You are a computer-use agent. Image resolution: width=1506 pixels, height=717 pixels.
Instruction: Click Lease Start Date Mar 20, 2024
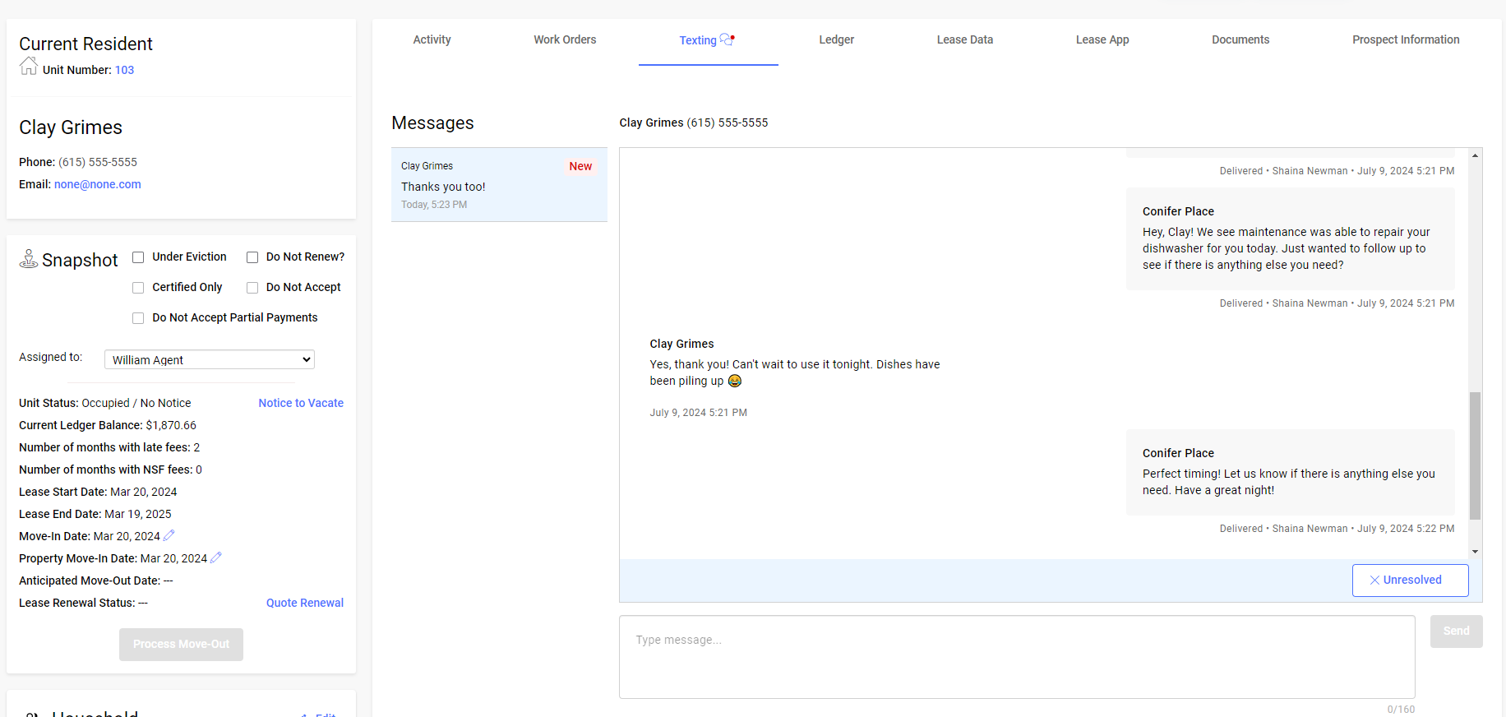(x=98, y=492)
